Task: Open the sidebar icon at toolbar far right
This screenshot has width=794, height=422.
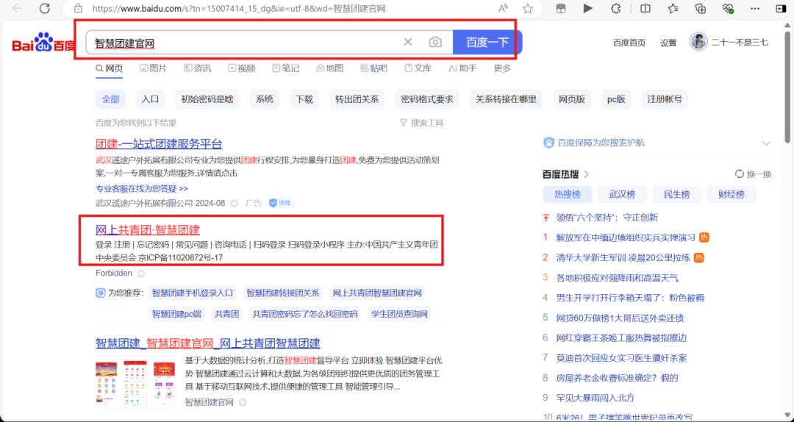Action: point(782,9)
